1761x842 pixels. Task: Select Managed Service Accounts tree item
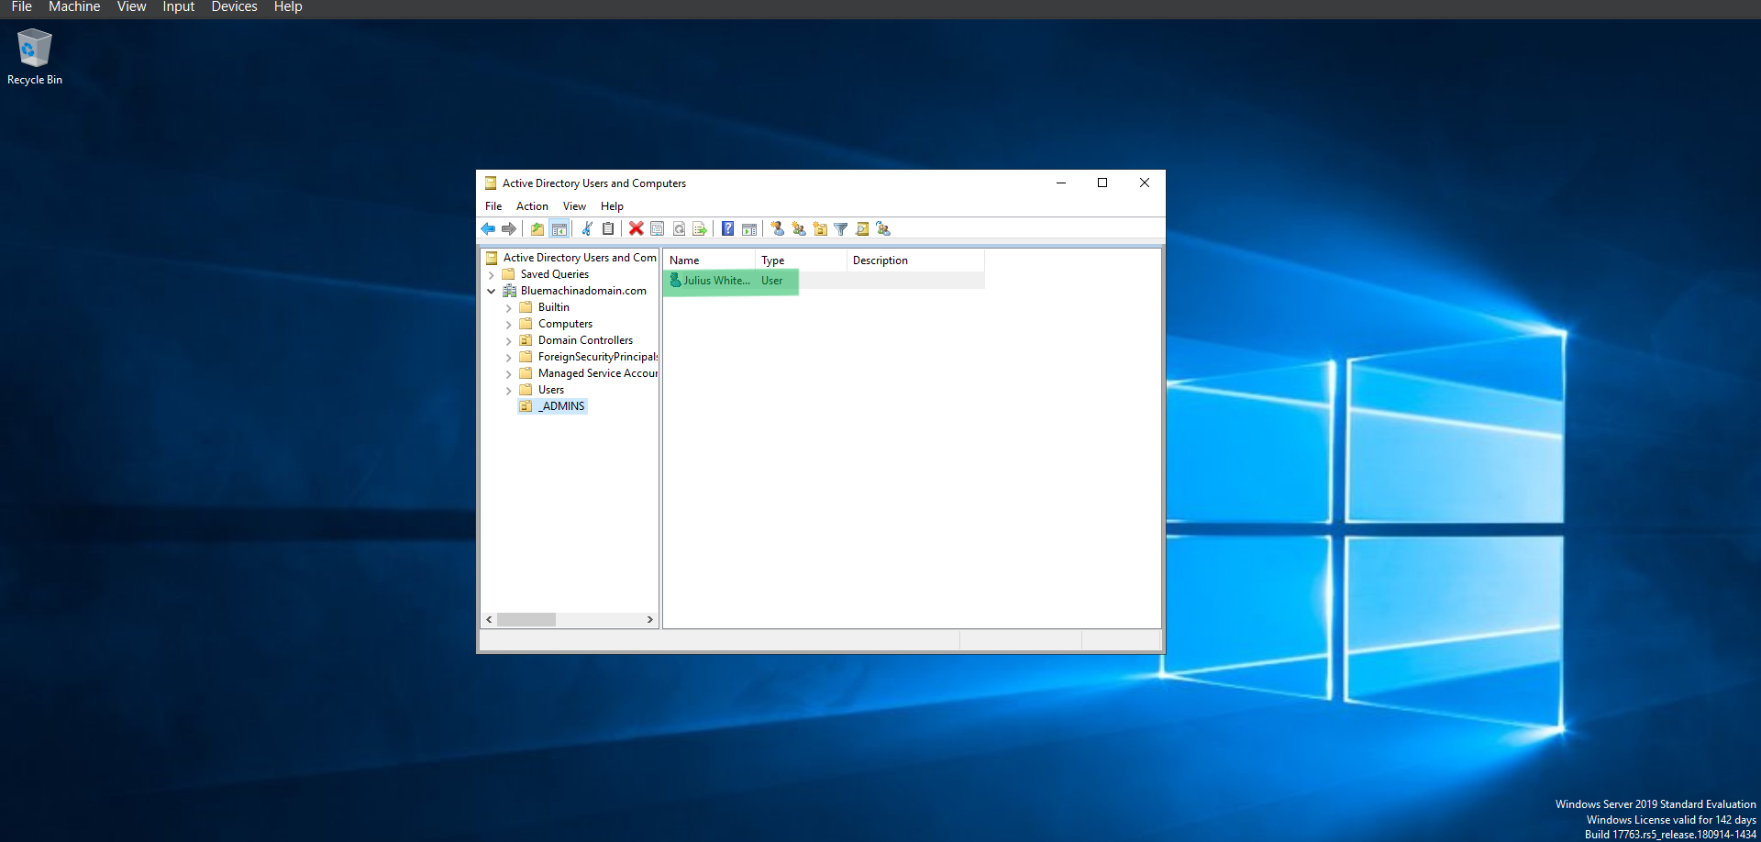[597, 373]
